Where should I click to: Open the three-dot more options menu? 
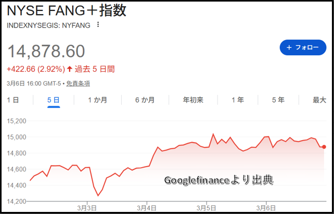point(98,25)
